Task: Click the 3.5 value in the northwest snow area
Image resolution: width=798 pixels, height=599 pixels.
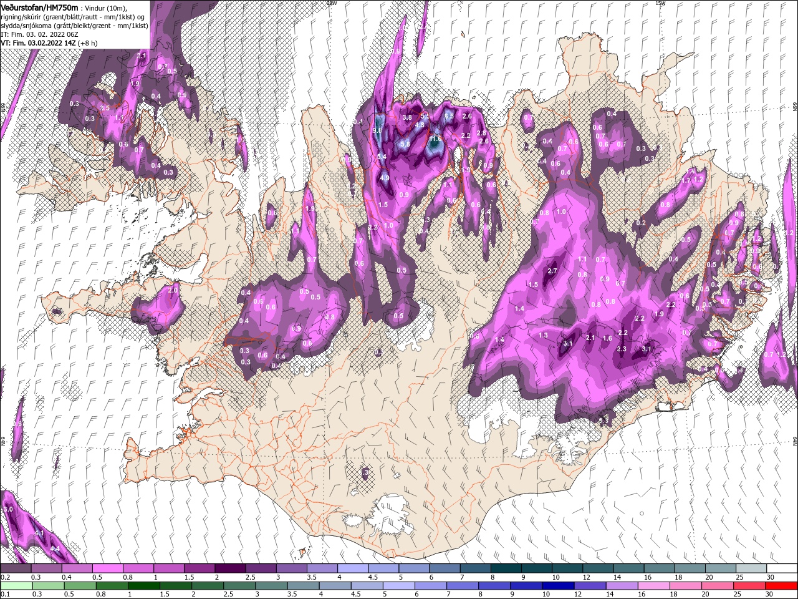Action: [105, 108]
